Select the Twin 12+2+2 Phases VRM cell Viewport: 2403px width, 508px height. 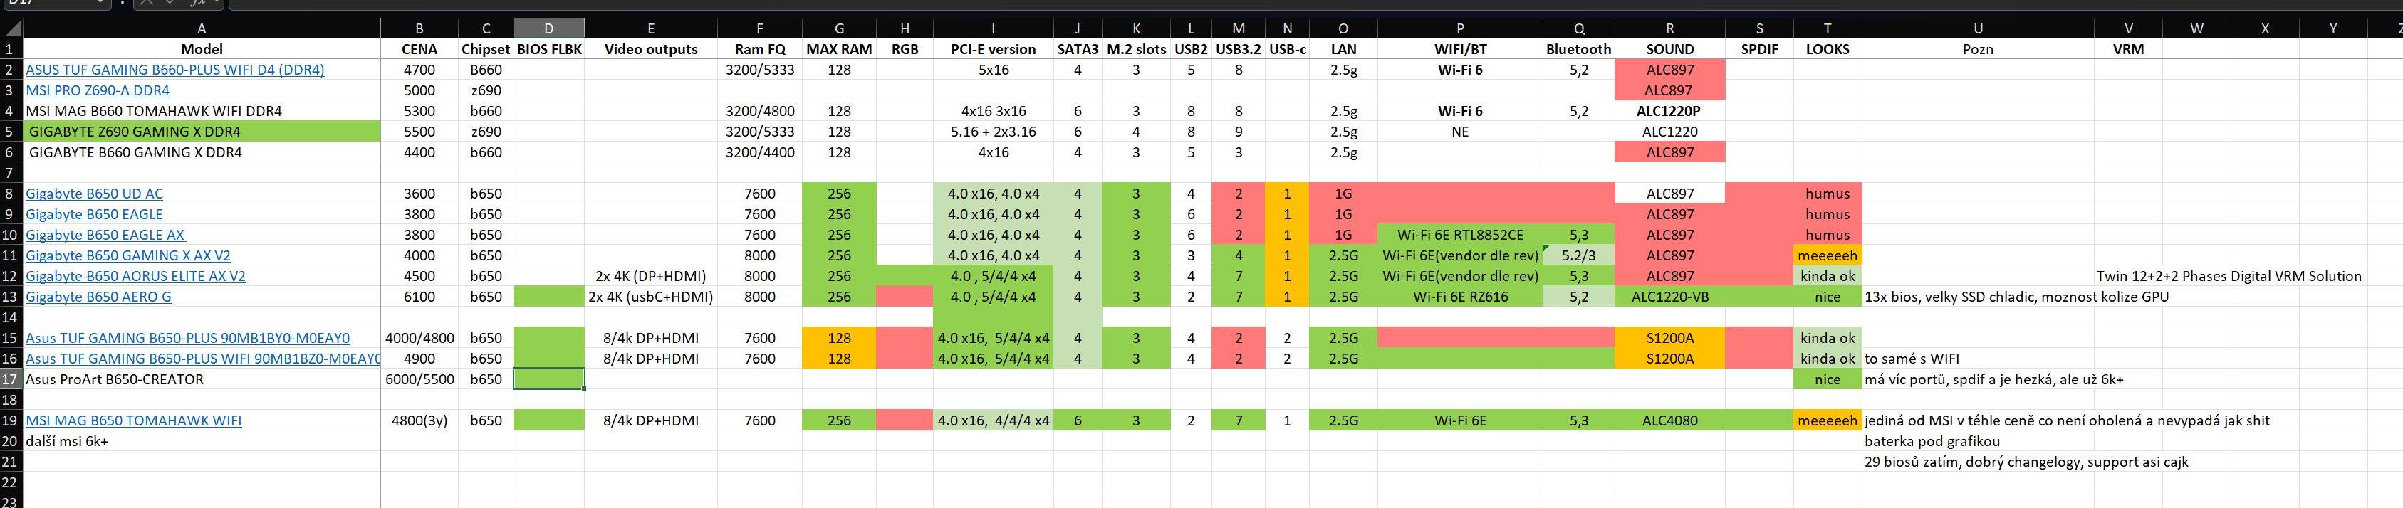[2229, 276]
